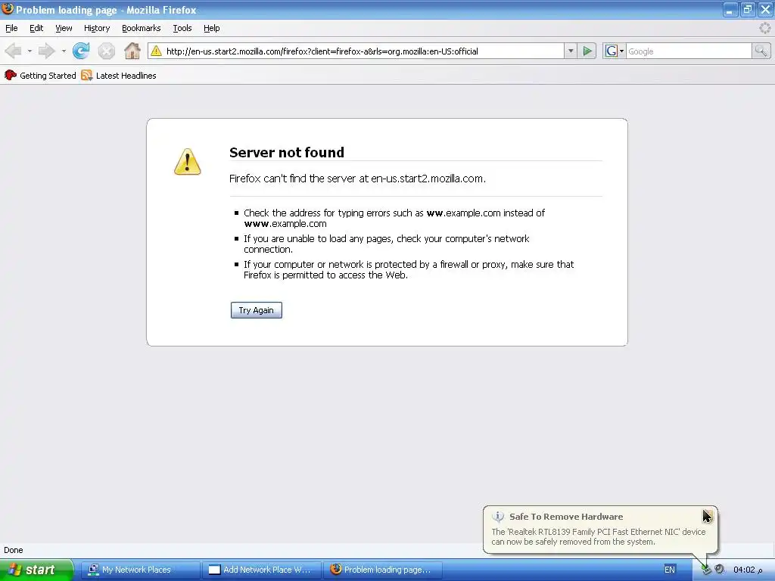Focus the Google search box
Viewport: 775px width, 581px height.
689,51
